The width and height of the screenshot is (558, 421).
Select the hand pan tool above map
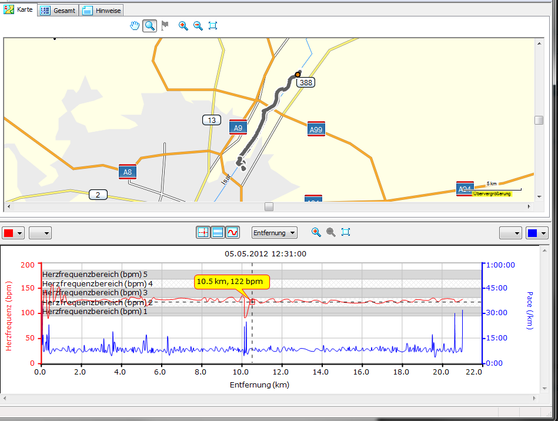[135, 25]
